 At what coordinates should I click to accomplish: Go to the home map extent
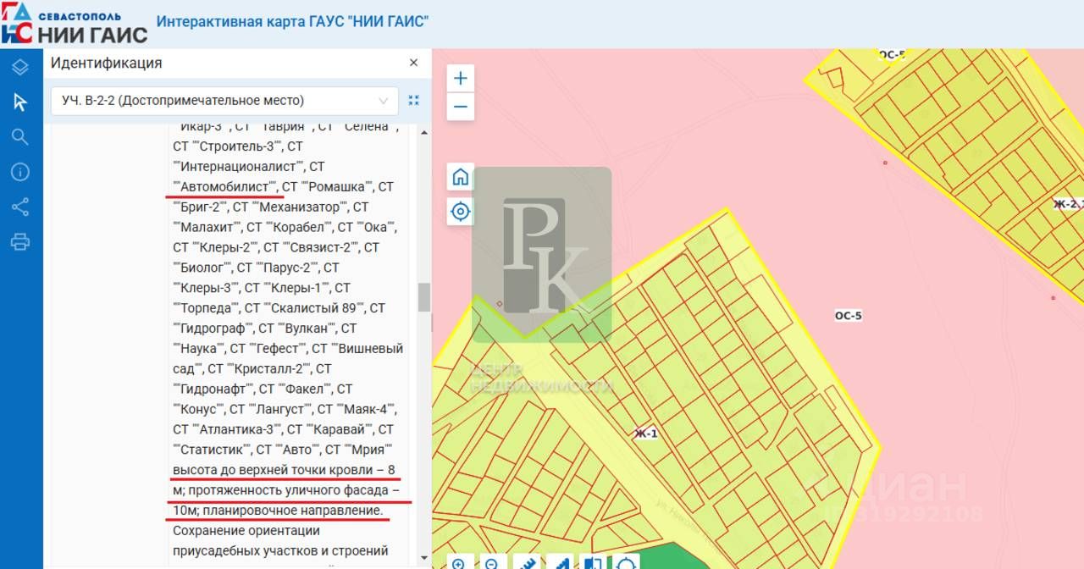point(460,177)
